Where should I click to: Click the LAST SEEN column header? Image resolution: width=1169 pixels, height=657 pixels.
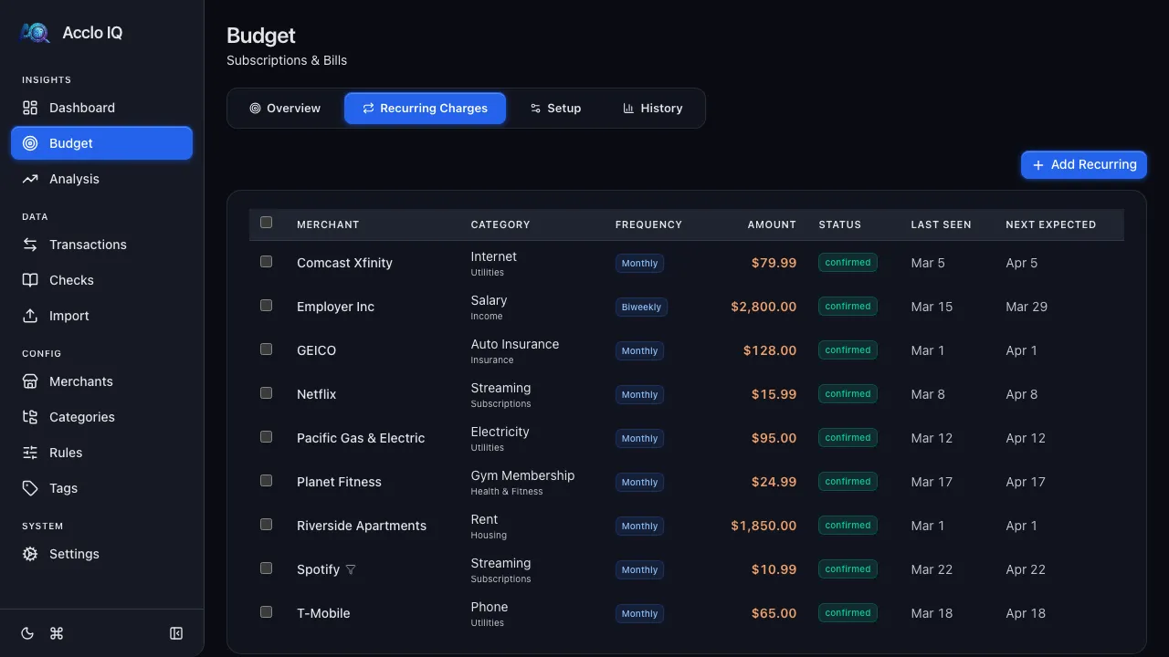941,224
